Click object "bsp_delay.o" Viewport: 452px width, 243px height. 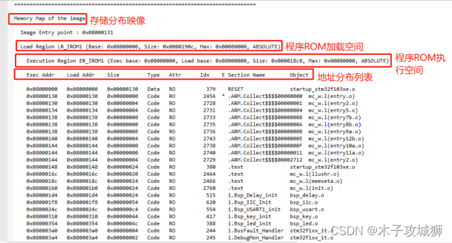[x=307, y=195]
